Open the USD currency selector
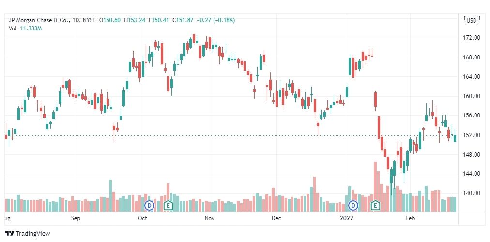Image resolution: width=490 pixels, height=242 pixels. click(x=471, y=21)
